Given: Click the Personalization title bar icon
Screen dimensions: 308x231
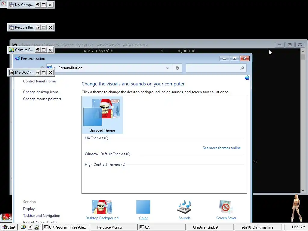Looking at the screenshot, I should coord(17,58).
